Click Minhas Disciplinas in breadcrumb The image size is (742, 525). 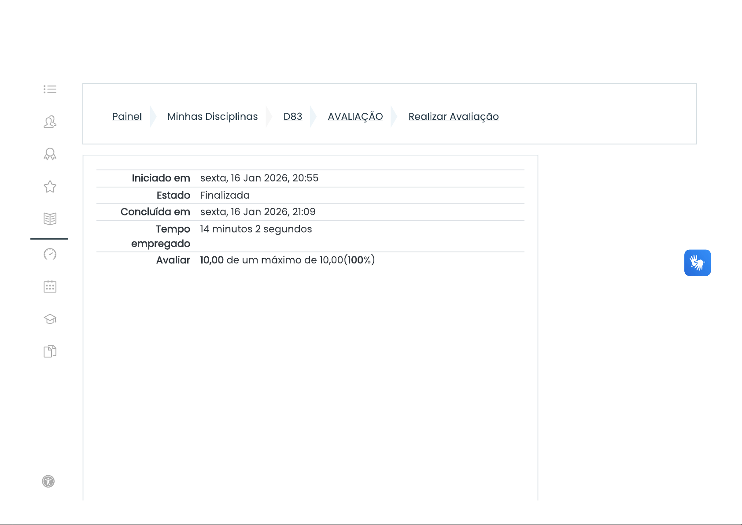(212, 117)
